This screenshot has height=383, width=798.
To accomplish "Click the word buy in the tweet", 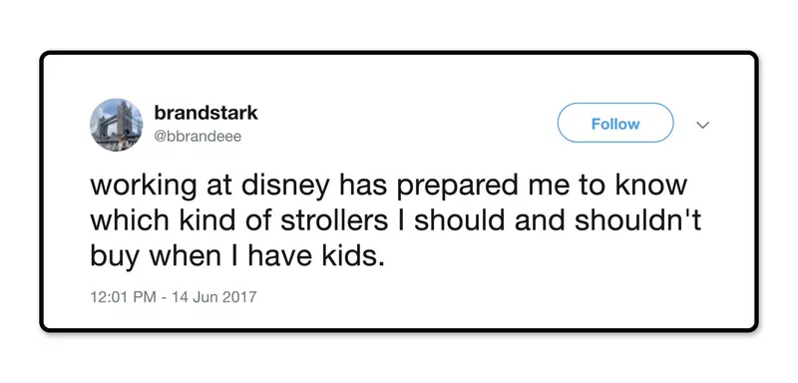I will point(115,258).
